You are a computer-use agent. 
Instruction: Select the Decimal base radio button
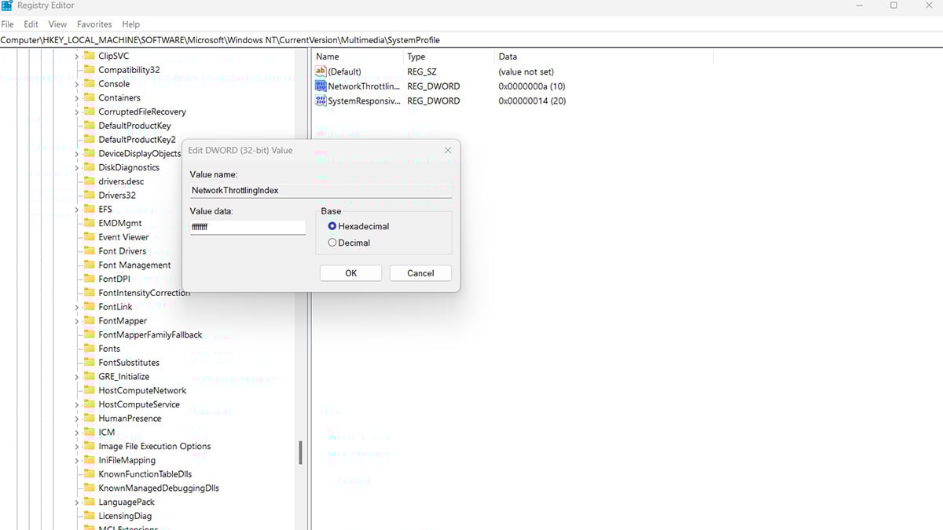332,243
